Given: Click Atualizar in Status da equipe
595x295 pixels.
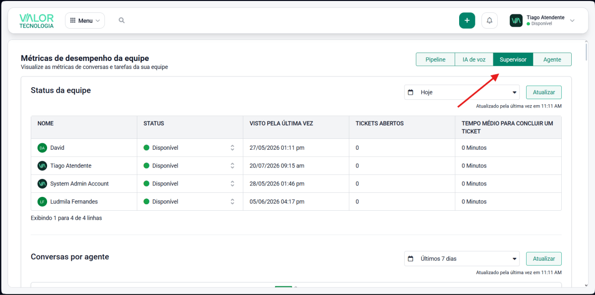Looking at the screenshot, I should 544,92.
